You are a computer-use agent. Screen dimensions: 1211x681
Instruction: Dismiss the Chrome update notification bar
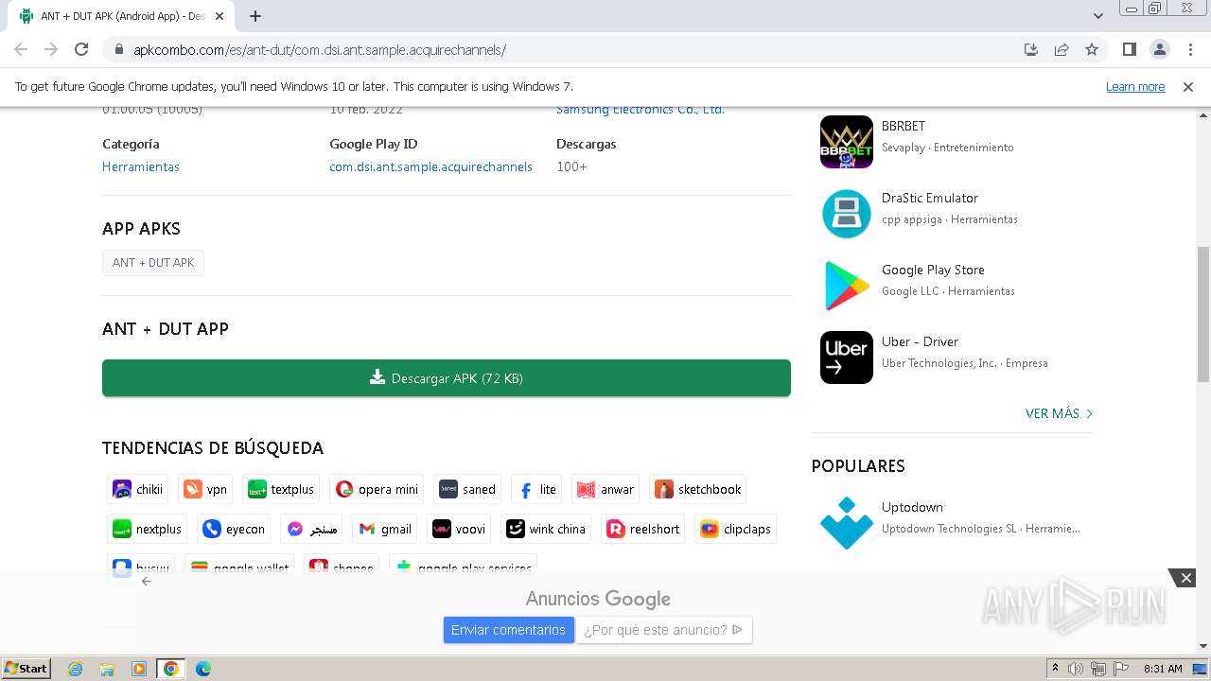coord(1188,86)
